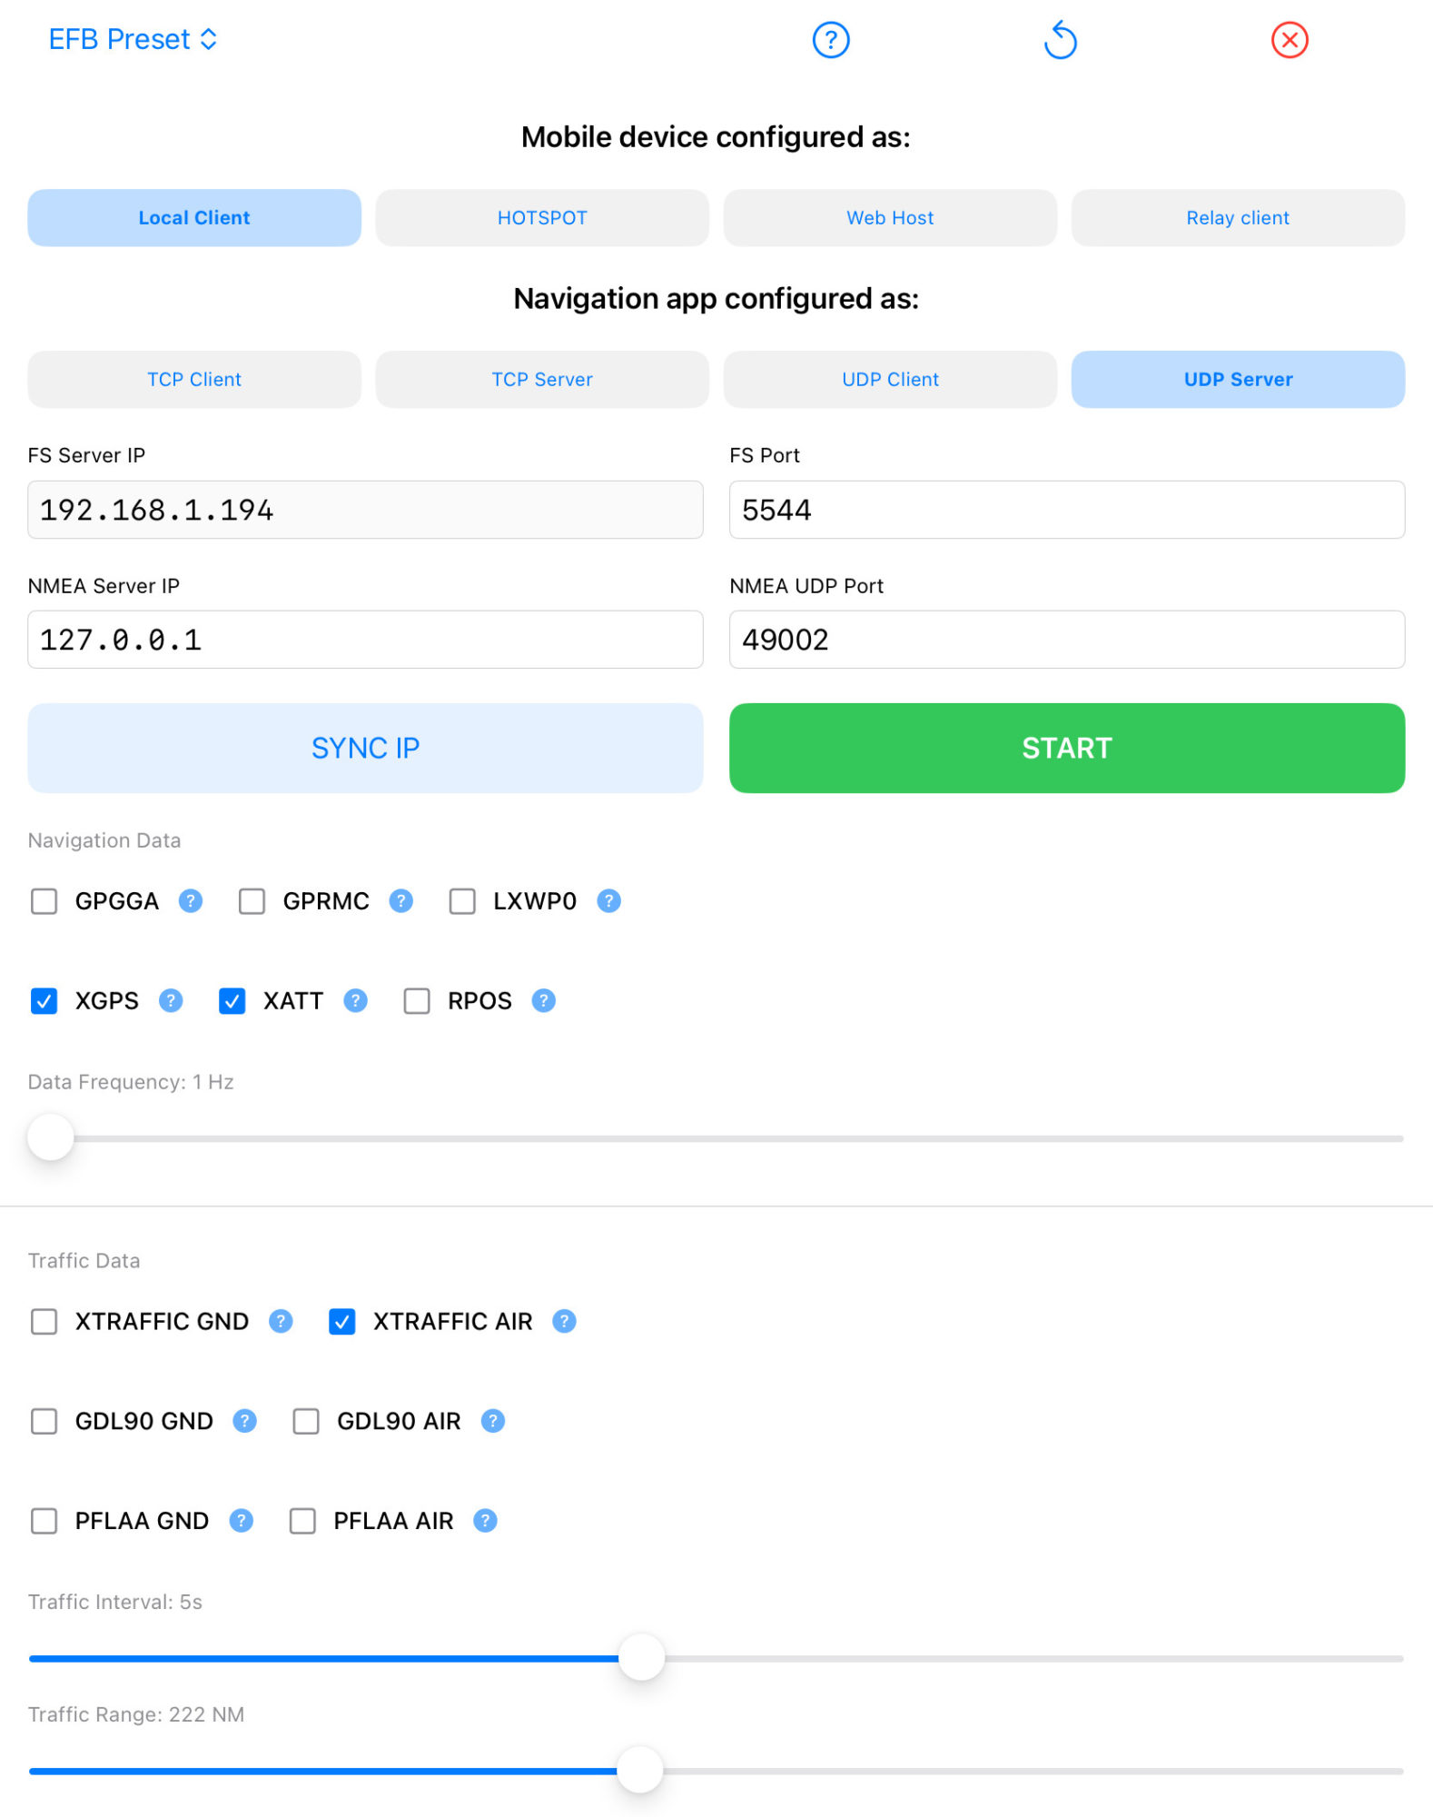View the RPOS info icon
1433x1817 pixels.
click(543, 1000)
